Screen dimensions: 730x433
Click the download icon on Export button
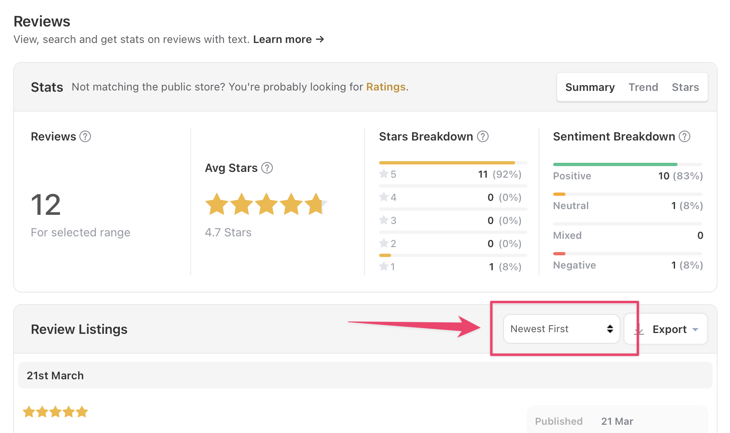639,330
